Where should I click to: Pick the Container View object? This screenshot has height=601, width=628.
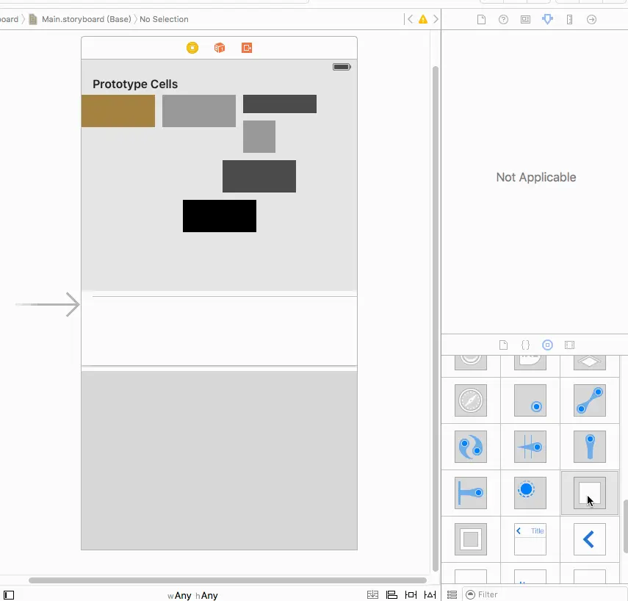[x=471, y=539]
